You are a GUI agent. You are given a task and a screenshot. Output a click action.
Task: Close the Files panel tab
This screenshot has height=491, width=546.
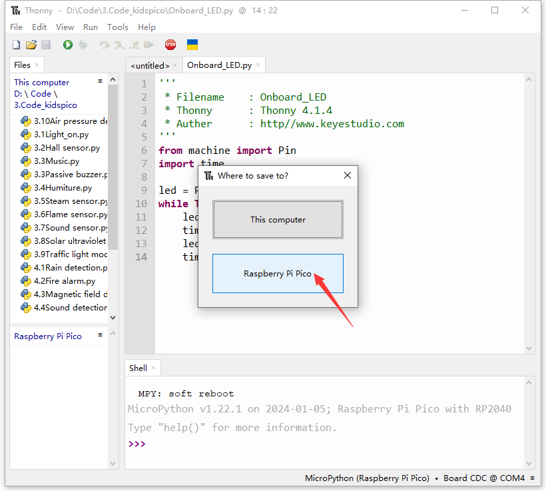click(37, 65)
